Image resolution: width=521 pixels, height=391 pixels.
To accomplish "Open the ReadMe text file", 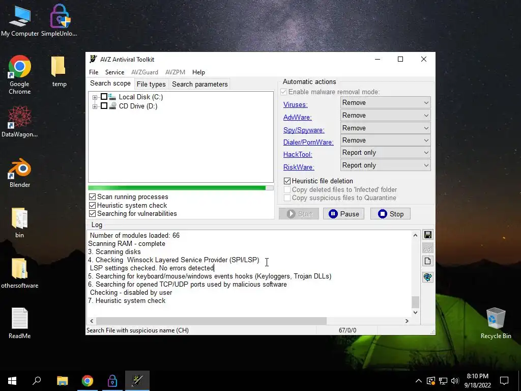I will [20, 323].
